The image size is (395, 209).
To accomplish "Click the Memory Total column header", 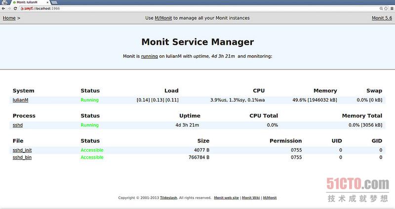I will (x=362, y=116).
